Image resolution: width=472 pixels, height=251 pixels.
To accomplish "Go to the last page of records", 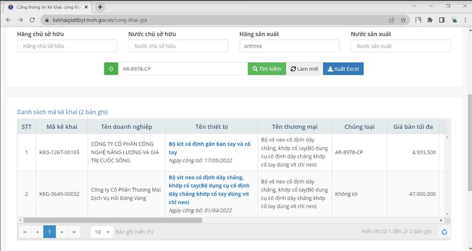I will 74,232.
